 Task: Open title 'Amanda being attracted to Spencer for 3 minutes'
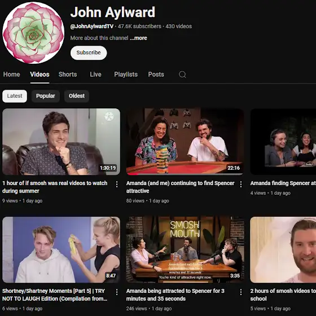(x=175, y=295)
